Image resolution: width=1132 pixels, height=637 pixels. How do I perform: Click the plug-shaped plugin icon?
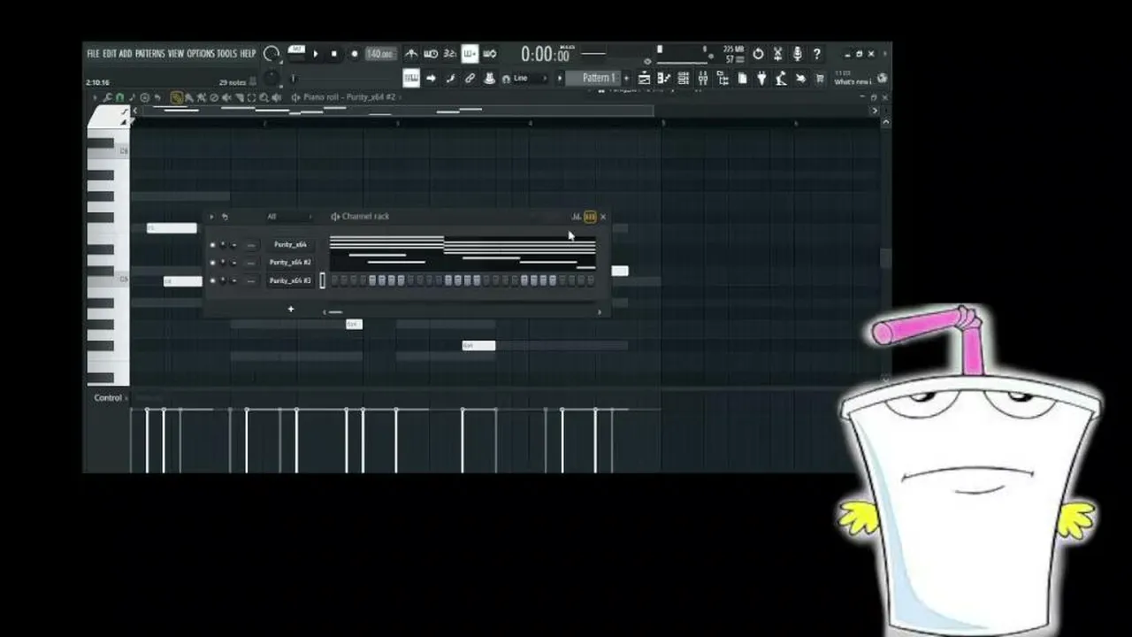pyautogui.click(x=761, y=79)
